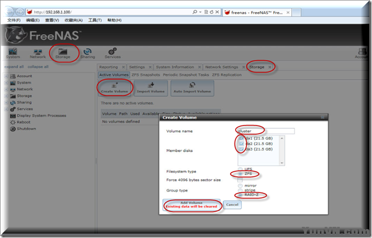This screenshot has width=372, height=238.
Task: Open the Storage toolbar icon
Action: point(63,54)
